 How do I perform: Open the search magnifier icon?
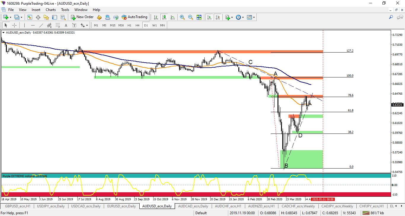[x=391, y=17]
